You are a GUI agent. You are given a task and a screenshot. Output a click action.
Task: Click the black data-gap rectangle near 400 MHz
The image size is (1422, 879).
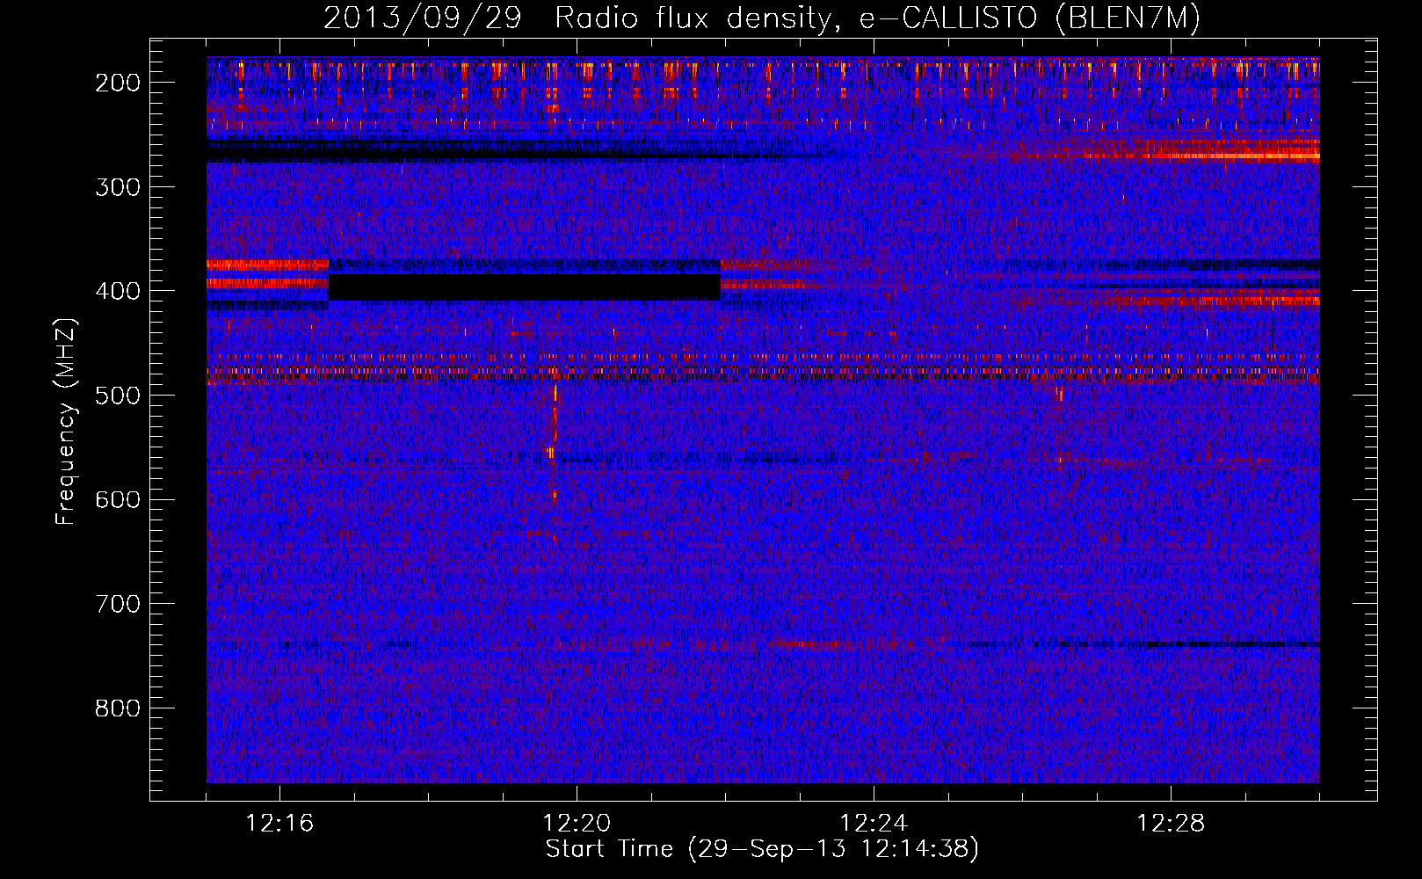(525, 287)
